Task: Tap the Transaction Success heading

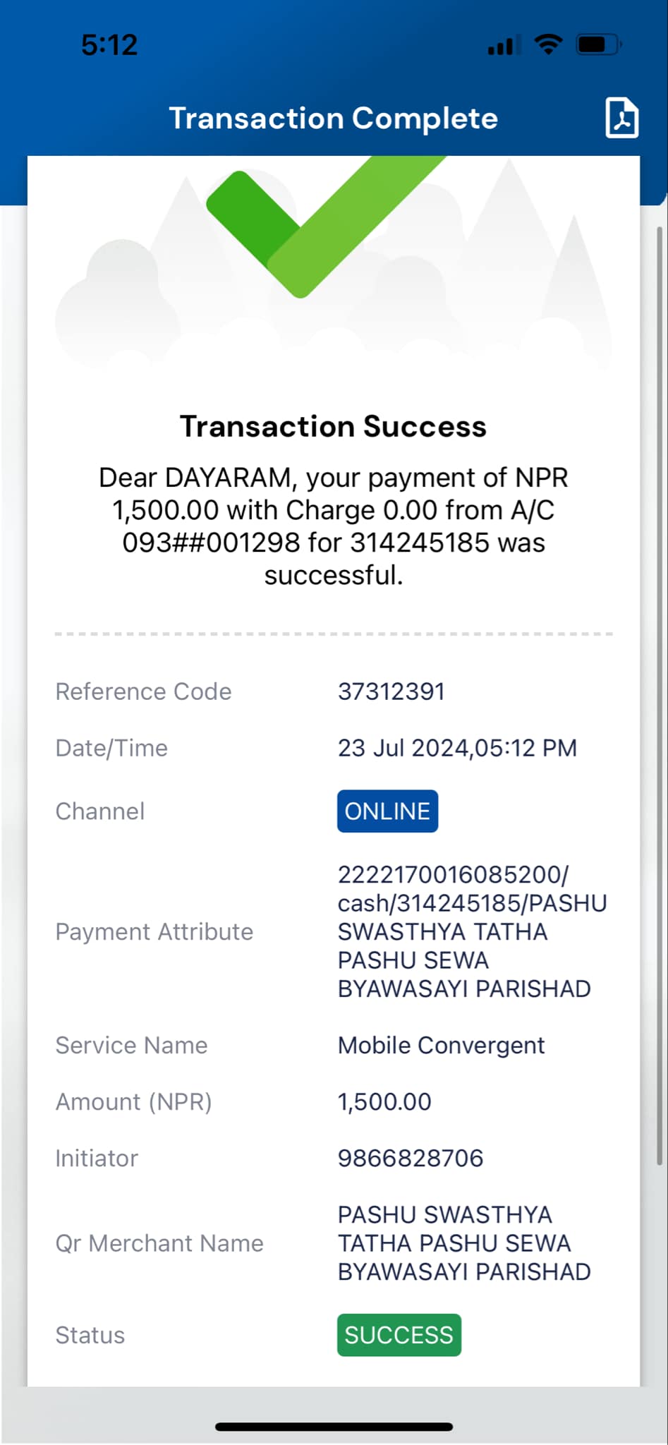Action: click(x=334, y=427)
